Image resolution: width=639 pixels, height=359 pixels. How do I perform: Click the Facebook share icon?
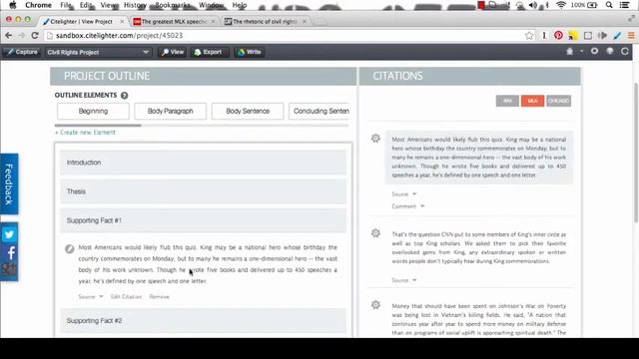(x=10, y=252)
